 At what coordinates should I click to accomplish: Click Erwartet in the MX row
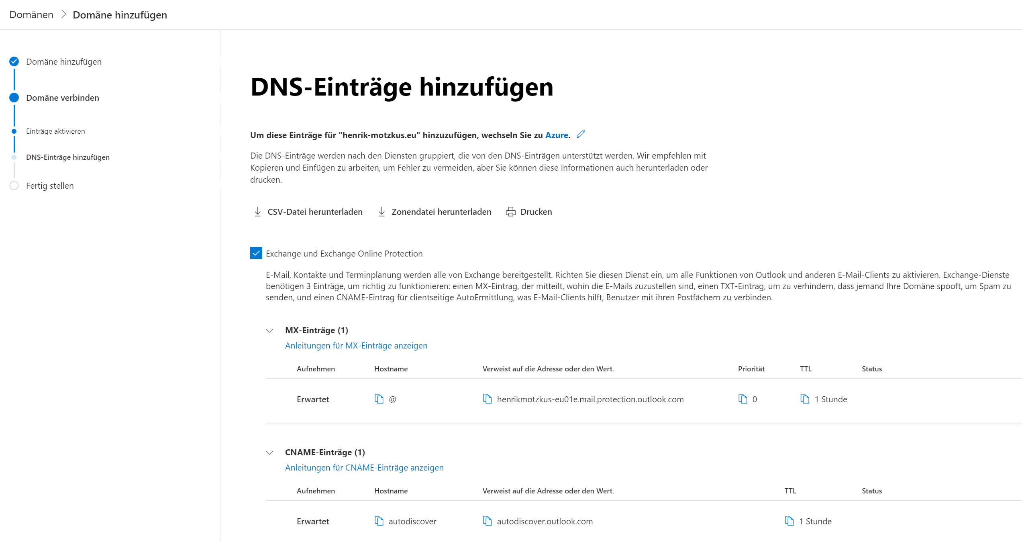[313, 399]
